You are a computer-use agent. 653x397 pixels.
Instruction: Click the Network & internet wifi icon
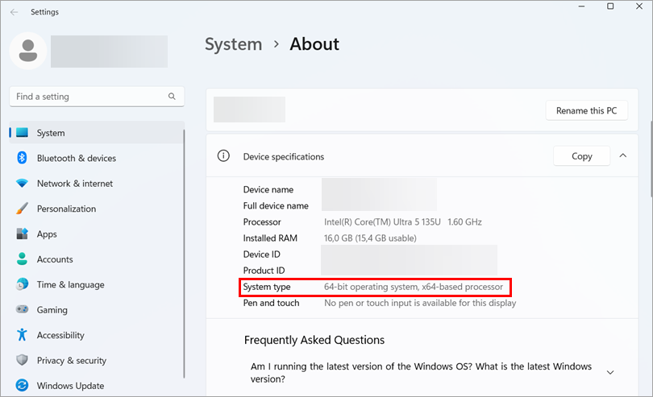coord(22,184)
